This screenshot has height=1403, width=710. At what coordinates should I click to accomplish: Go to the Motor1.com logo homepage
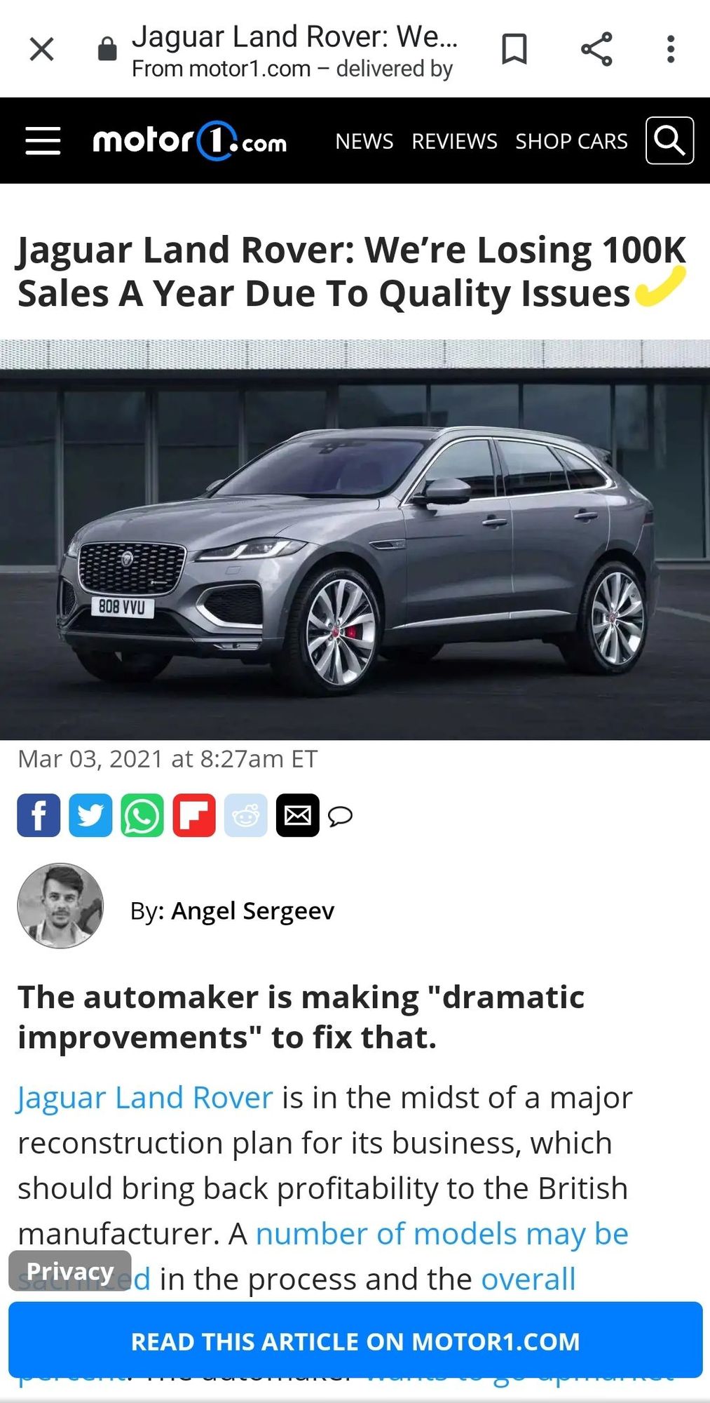(x=190, y=141)
